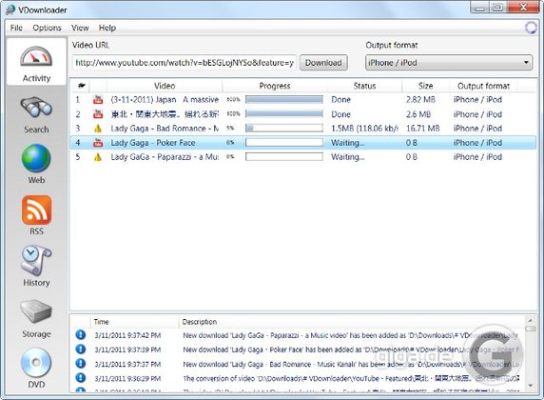Open the Activity panel gauge icon
The height and width of the screenshot is (400, 544).
point(36,56)
